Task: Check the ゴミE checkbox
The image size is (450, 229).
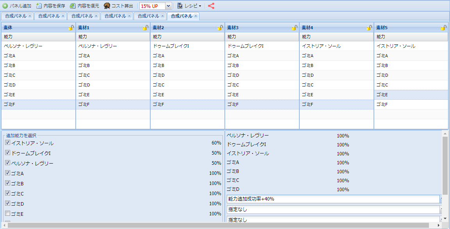Action: (8, 213)
